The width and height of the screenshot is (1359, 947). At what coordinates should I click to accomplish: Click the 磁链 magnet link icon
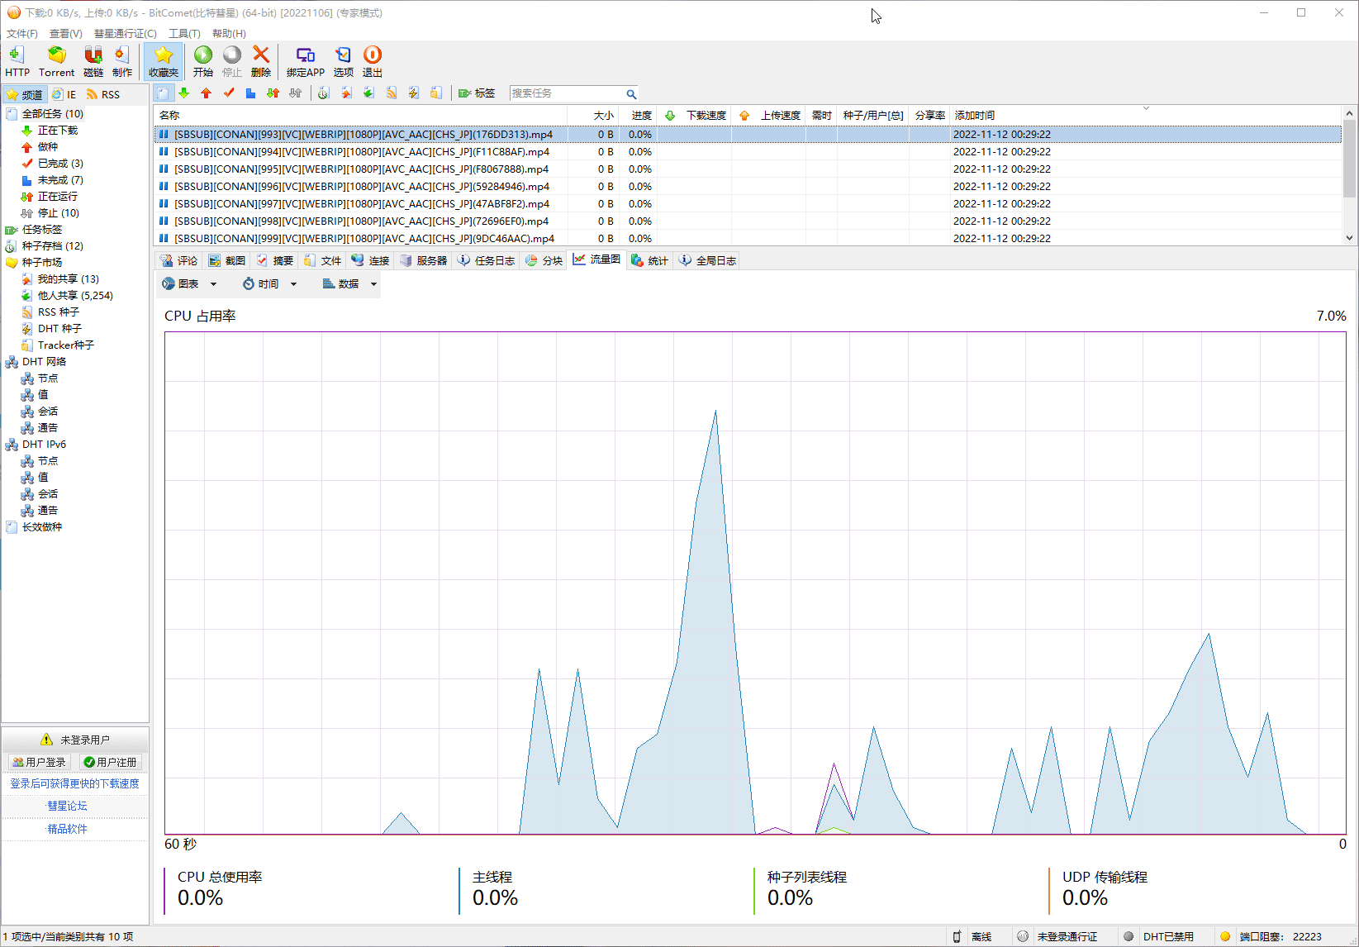(x=93, y=61)
